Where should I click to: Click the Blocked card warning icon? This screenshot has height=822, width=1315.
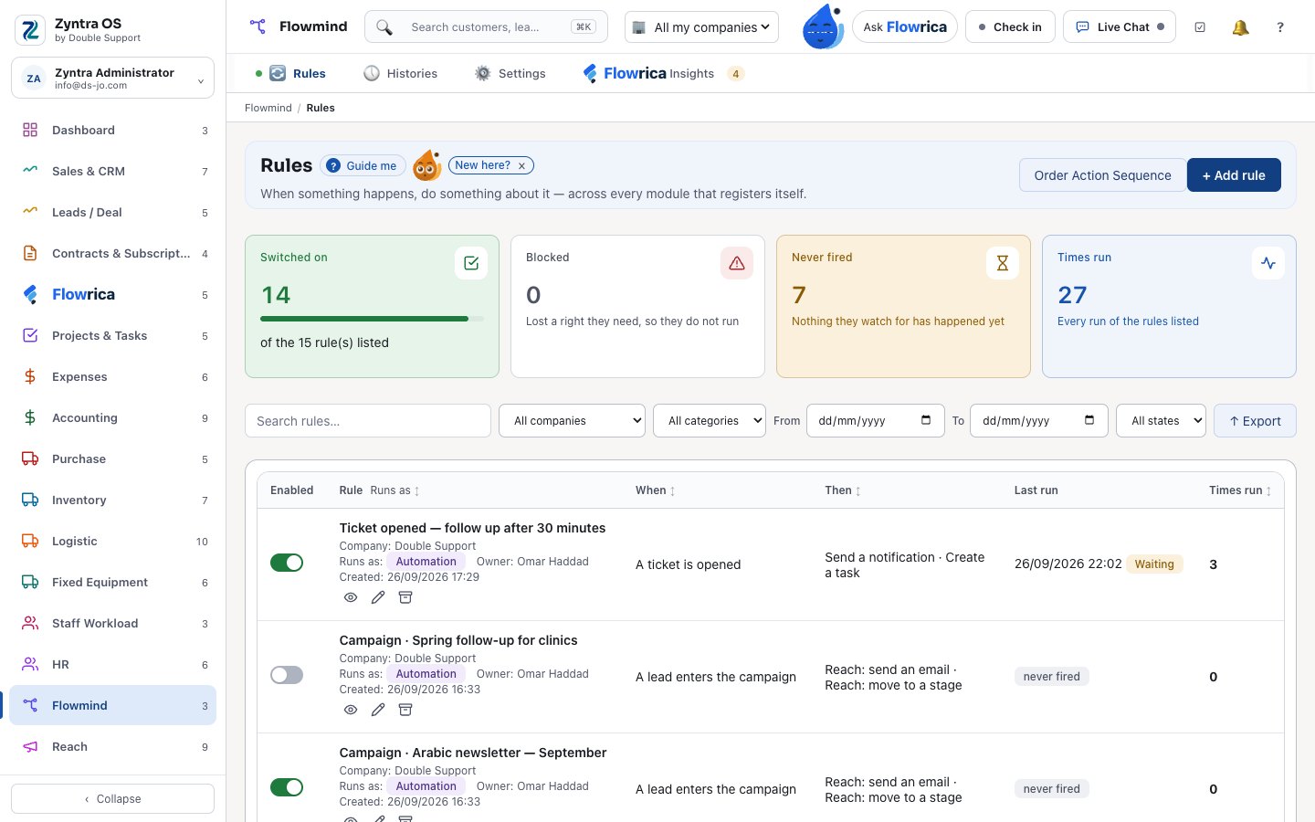click(x=737, y=263)
